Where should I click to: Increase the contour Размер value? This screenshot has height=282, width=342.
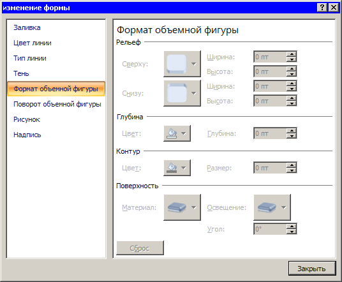pos(292,165)
